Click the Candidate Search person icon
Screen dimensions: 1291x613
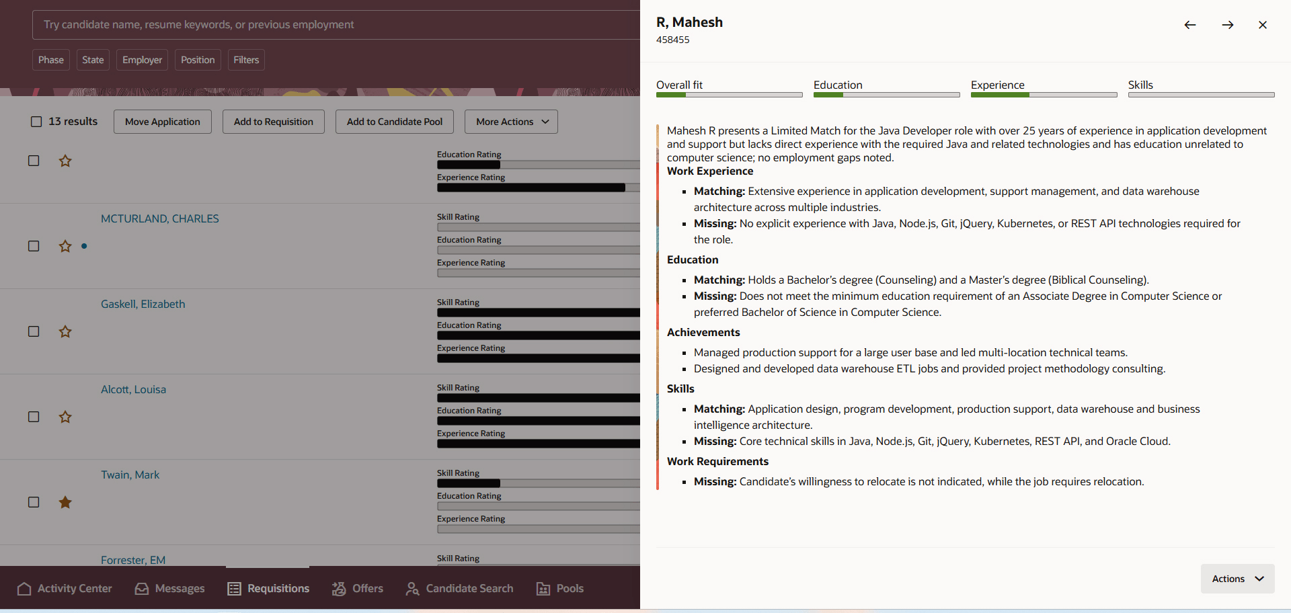pyautogui.click(x=412, y=589)
